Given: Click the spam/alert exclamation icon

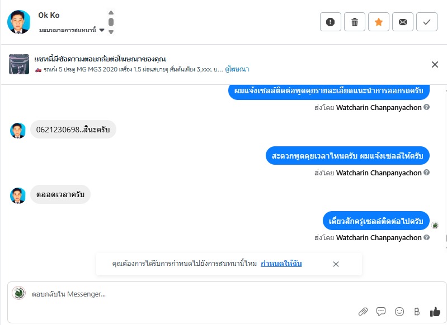Looking at the screenshot, I should [x=331, y=22].
